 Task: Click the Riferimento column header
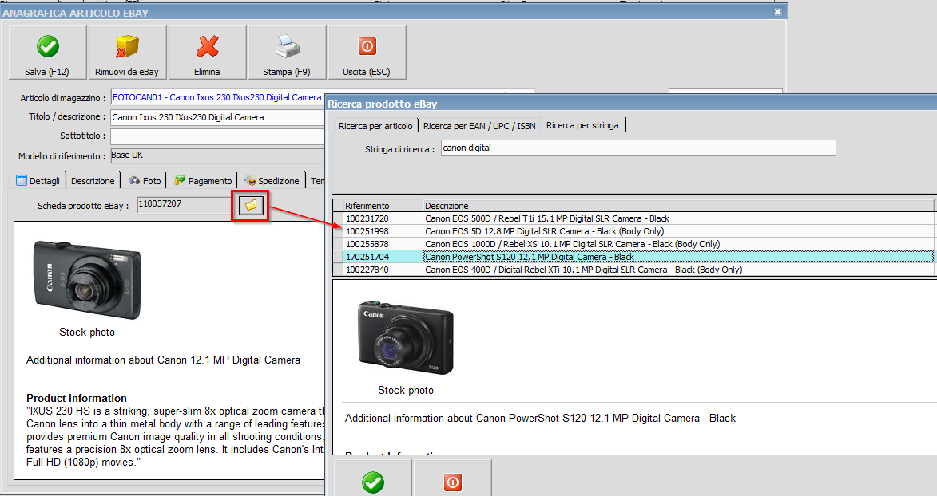[x=383, y=206]
